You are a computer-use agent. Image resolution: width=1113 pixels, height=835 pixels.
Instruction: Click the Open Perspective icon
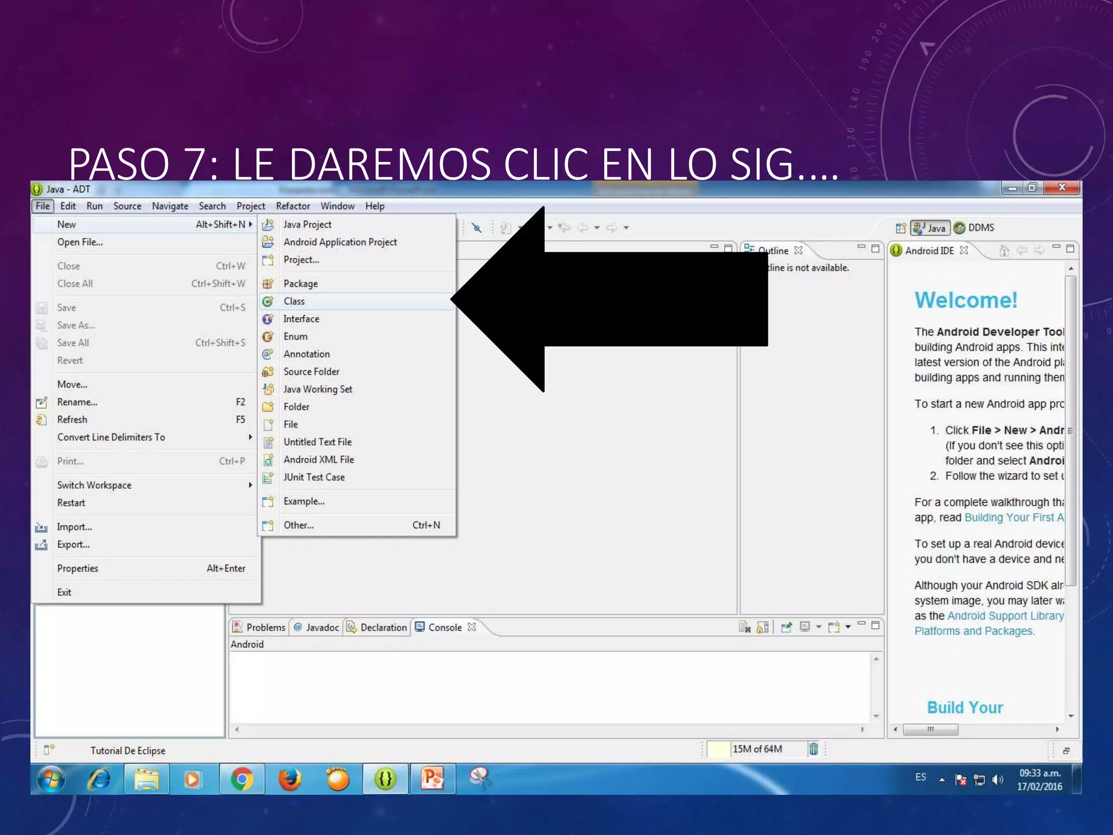pyautogui.click(x=901, y=228)
